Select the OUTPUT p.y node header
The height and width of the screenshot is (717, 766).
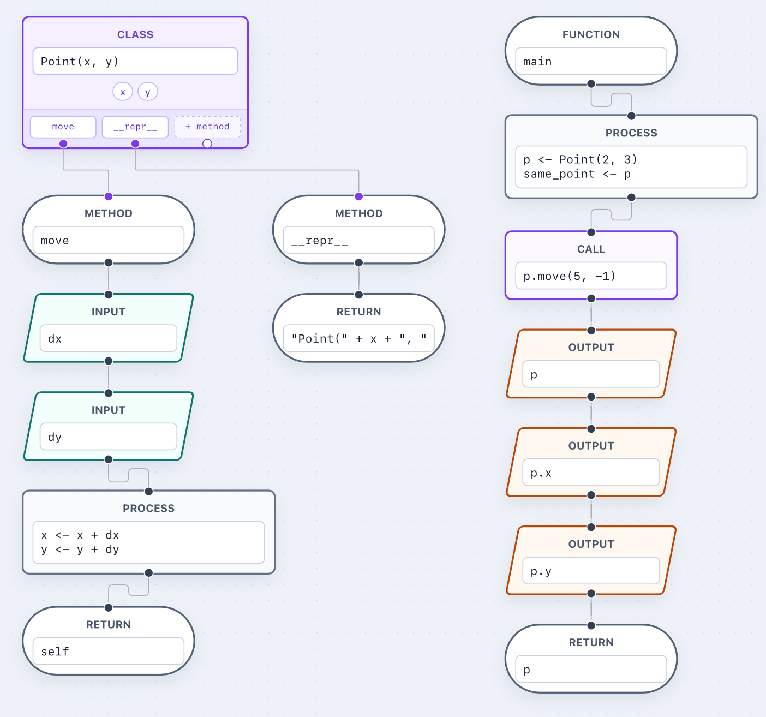[591, 544]
